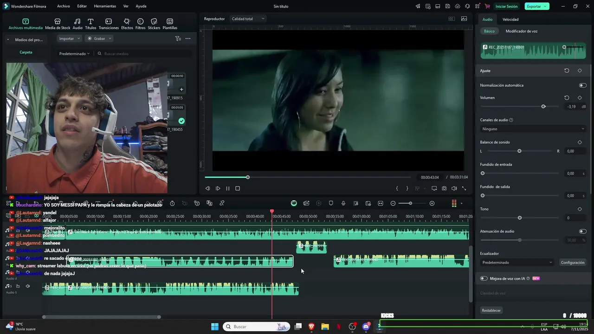This screenshot has width=594, height=334.
Task: Open the Canales de audio dropdown
Action: coord(533,129)
